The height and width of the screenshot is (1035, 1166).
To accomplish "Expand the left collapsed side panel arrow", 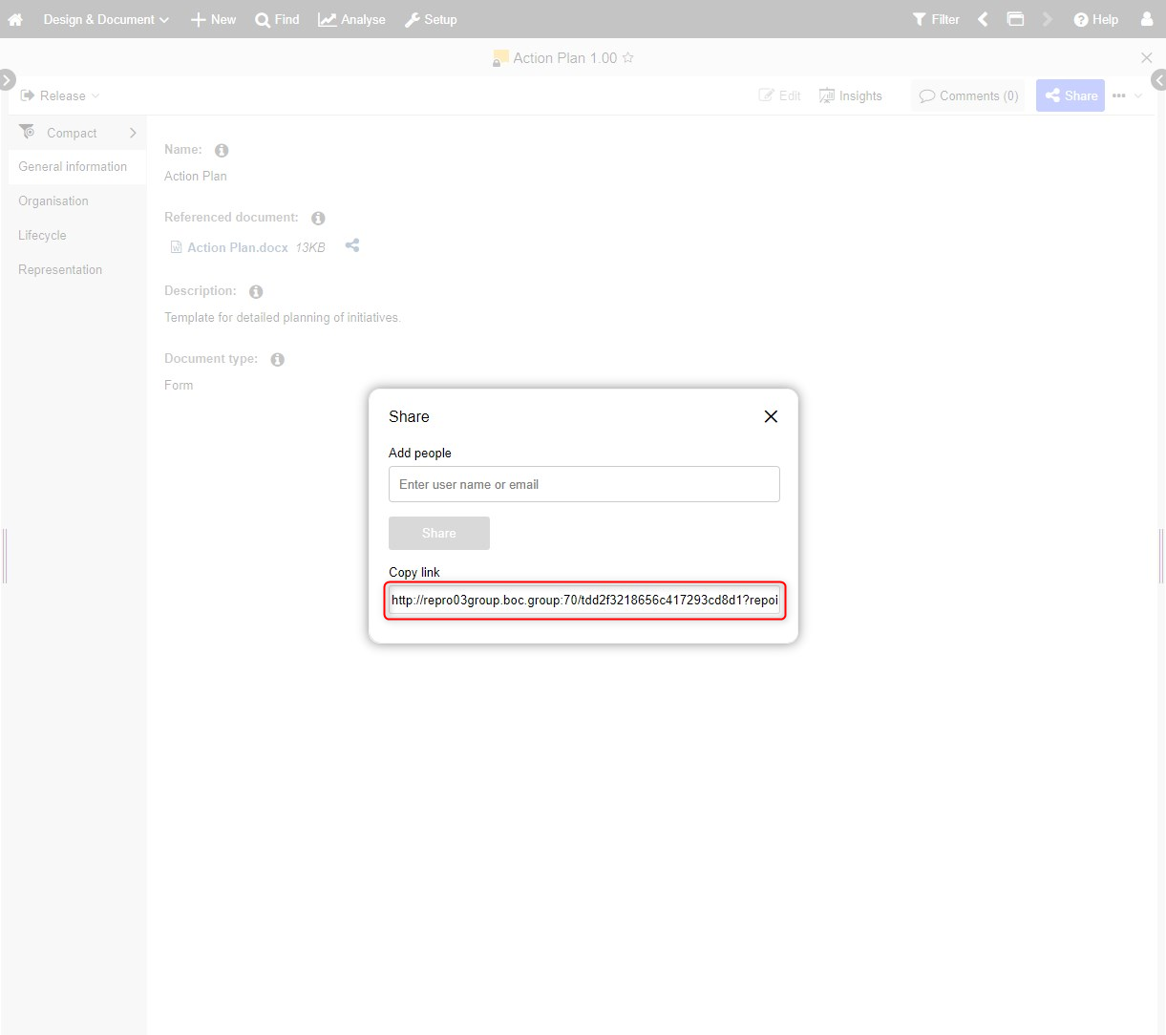I will tap(7, 79).
